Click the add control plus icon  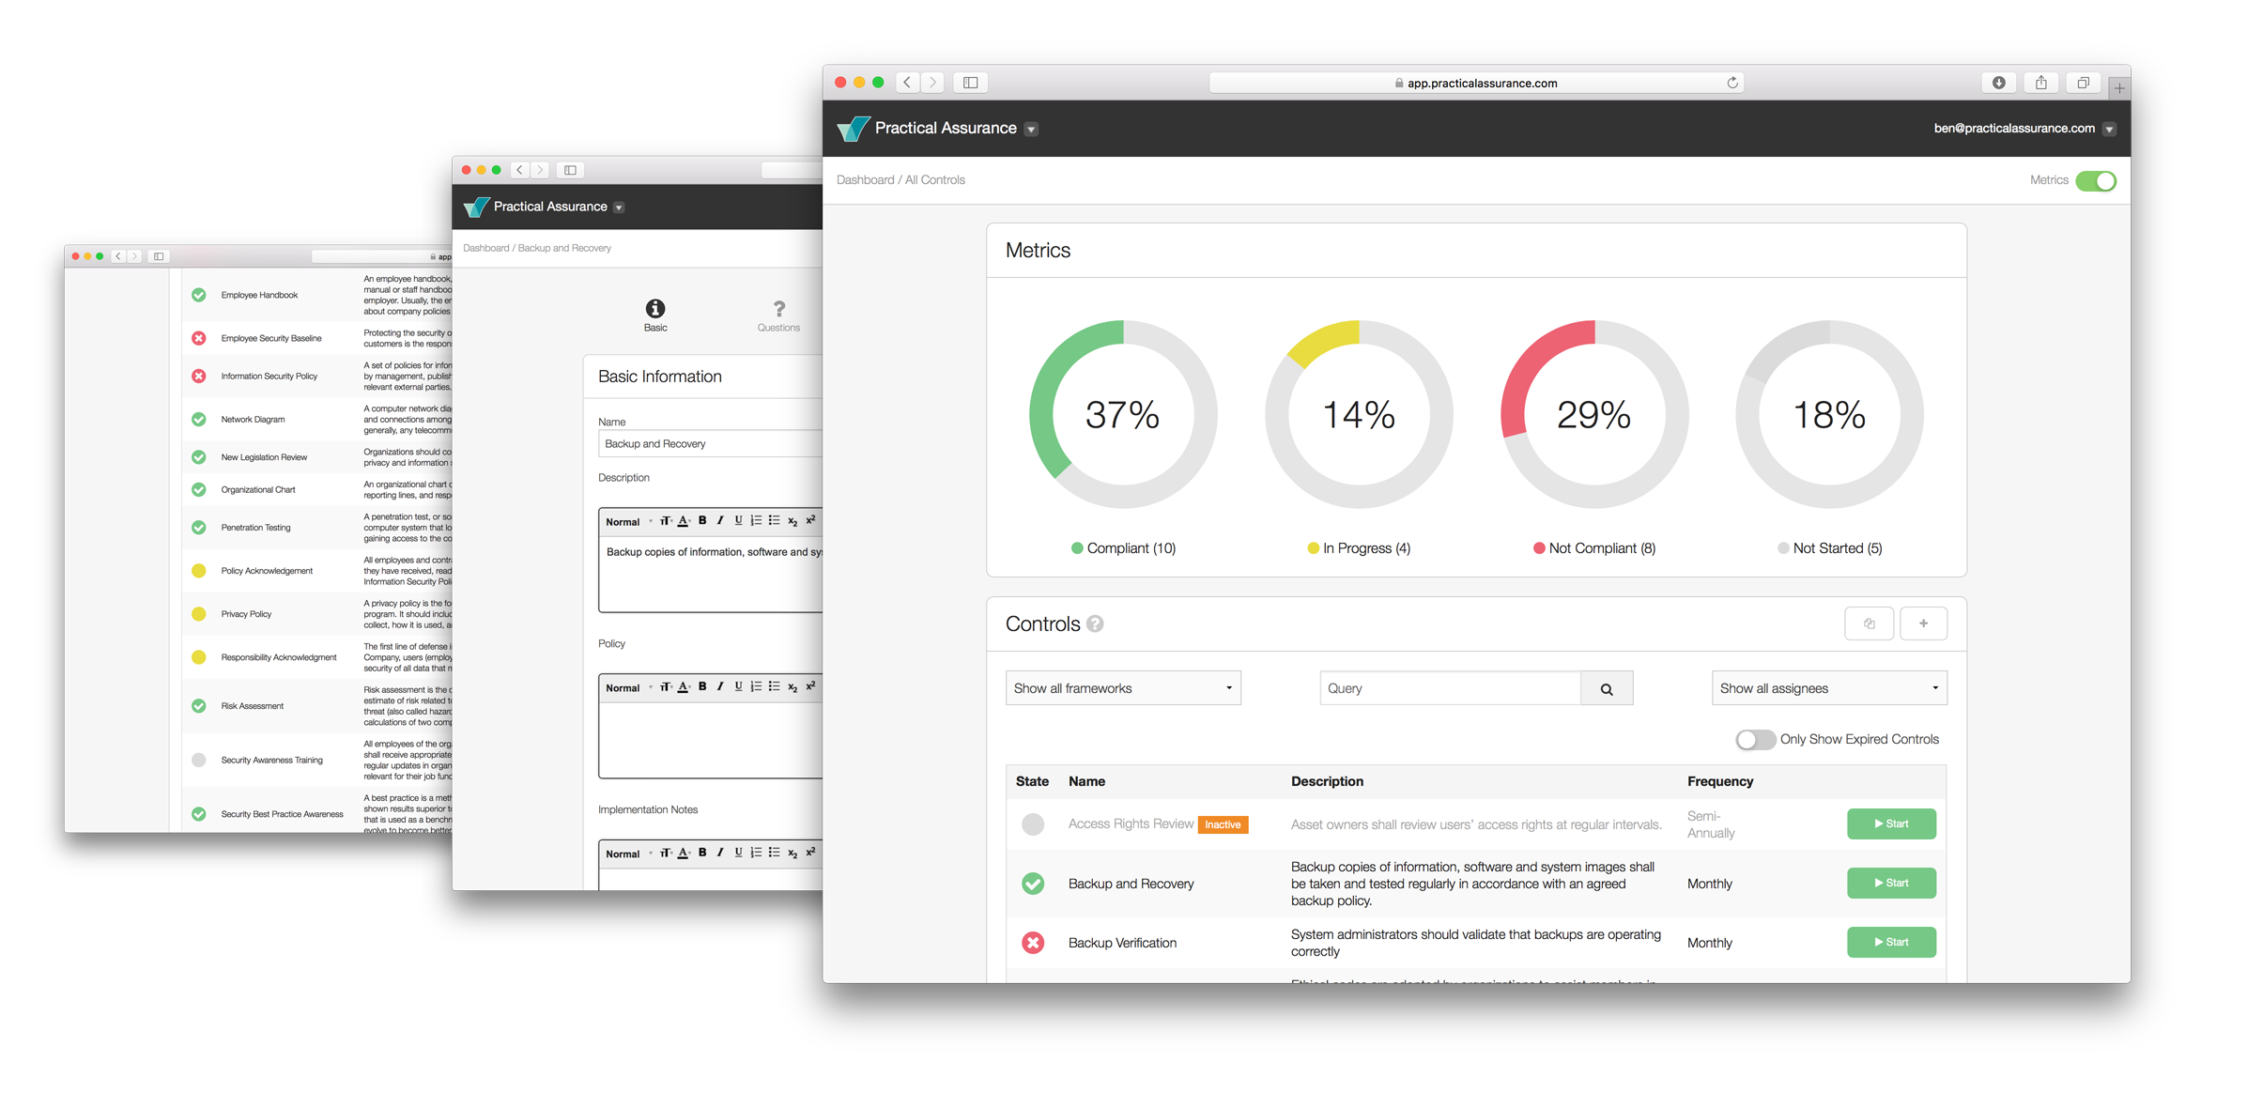click(1923, 623)
